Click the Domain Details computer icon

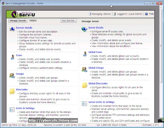click(12, 29)
